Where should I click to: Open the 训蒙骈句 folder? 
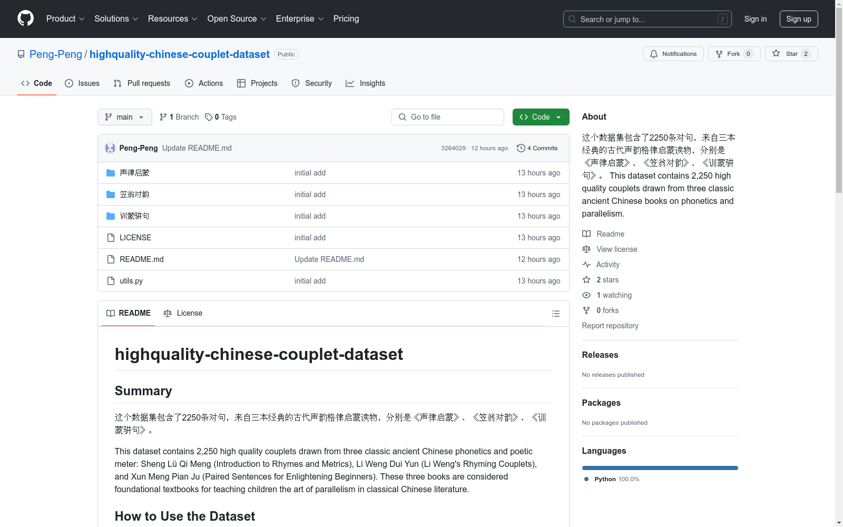pos(134,216)
